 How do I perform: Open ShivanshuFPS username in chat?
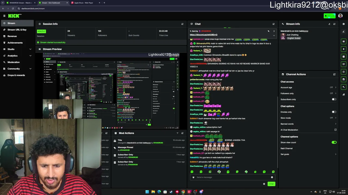pyautogui.click(x=203, y=43)
